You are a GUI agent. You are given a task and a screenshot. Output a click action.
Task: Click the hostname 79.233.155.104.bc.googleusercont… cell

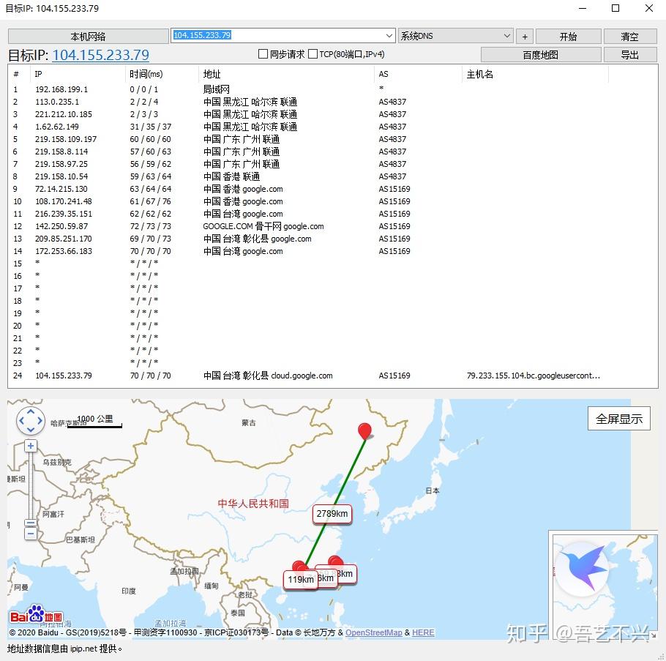[533, 376]
